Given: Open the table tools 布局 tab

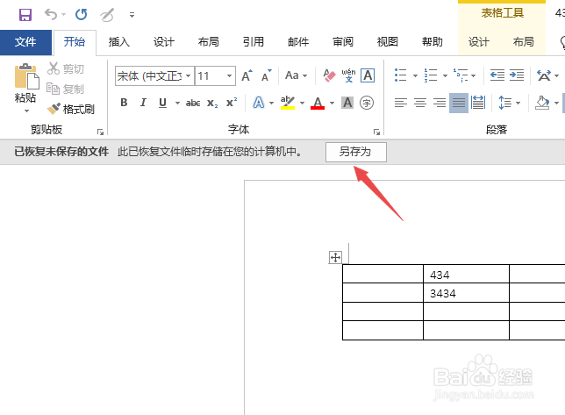Looking at the screenshot, I should point(523,42).
